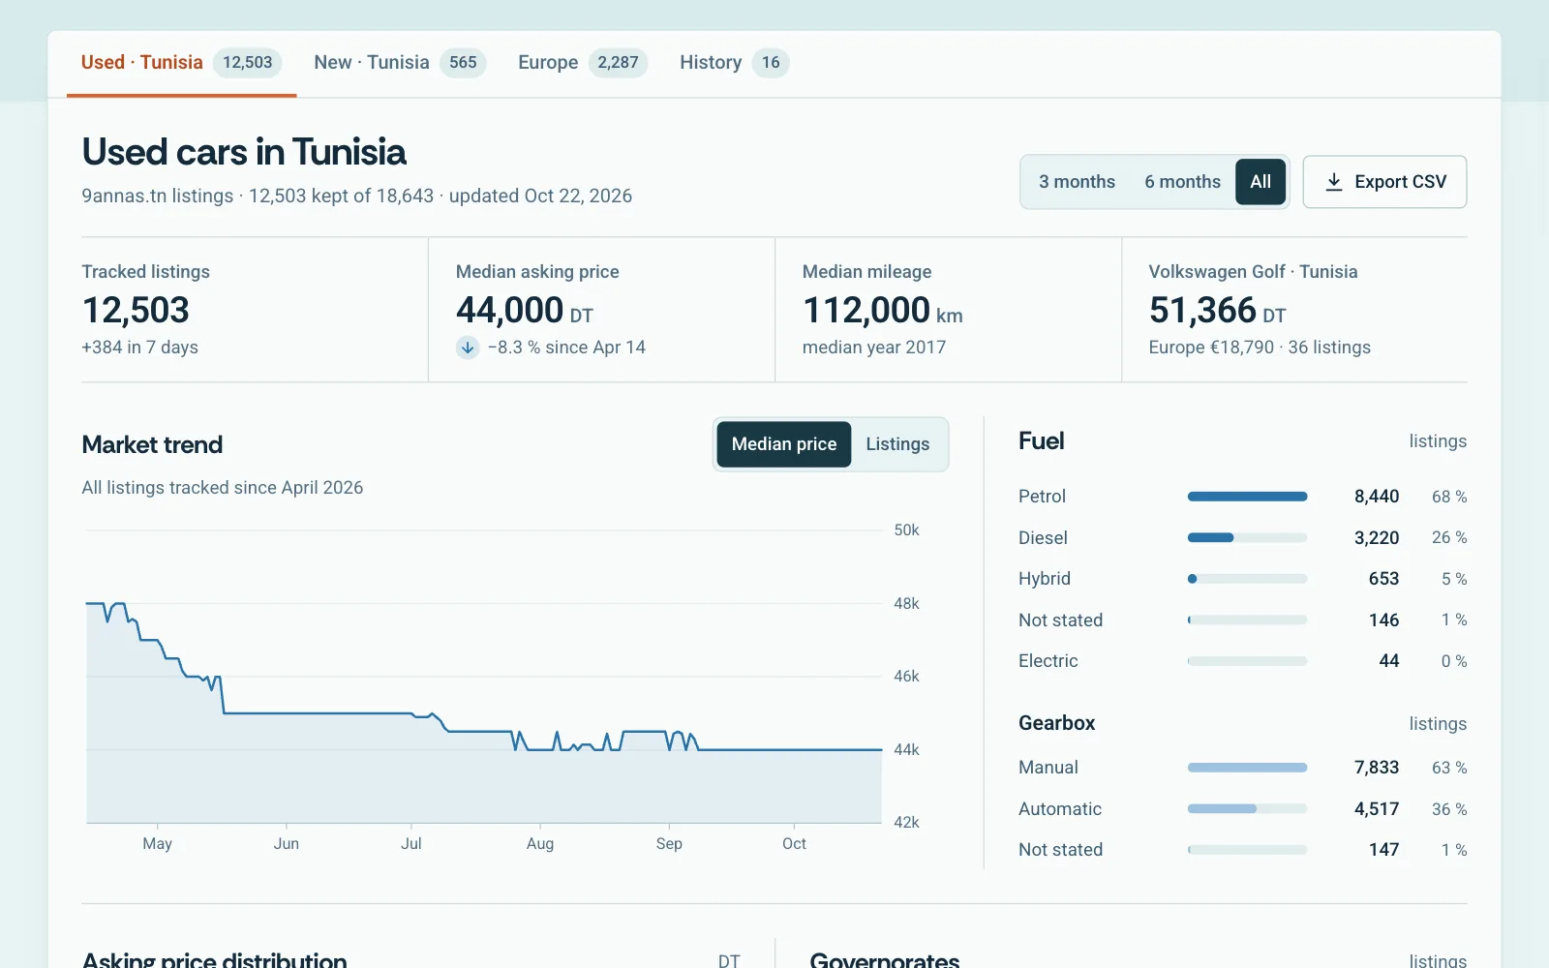Viewport: 1549px width, 968px height.
Task: Click the Automatic gearbox share bar
Action: pos(1247,809)
